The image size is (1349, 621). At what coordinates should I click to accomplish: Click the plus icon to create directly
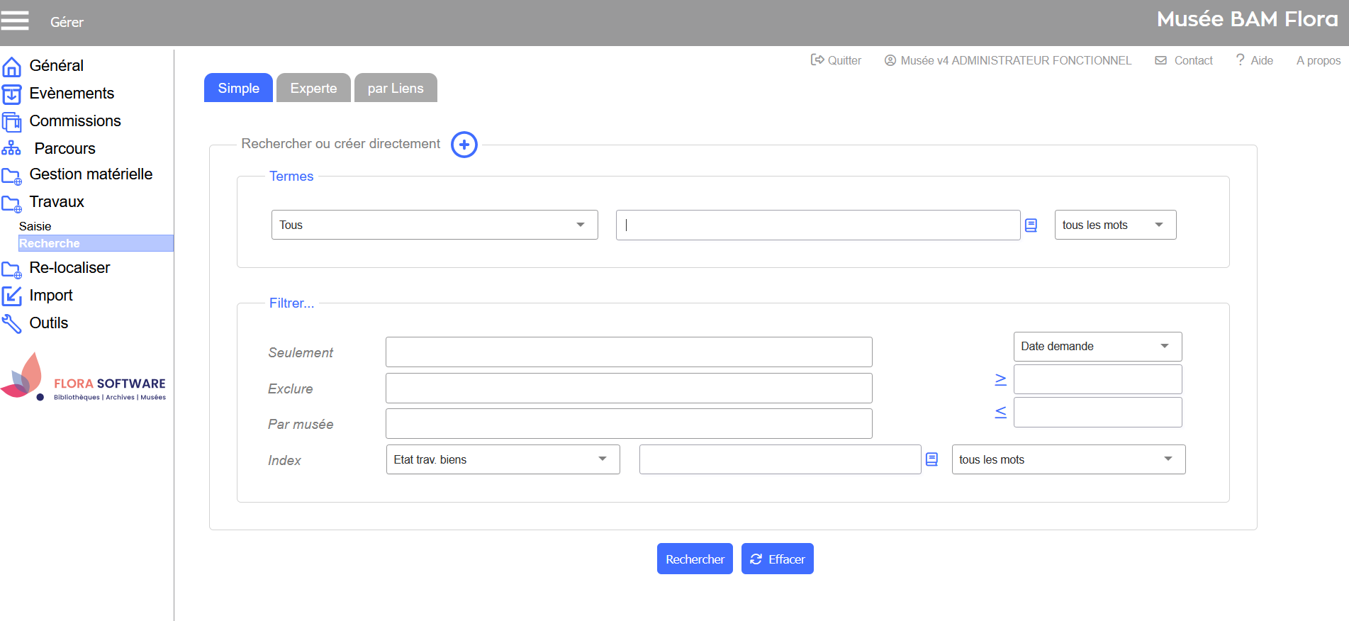(x=464, y=145)
